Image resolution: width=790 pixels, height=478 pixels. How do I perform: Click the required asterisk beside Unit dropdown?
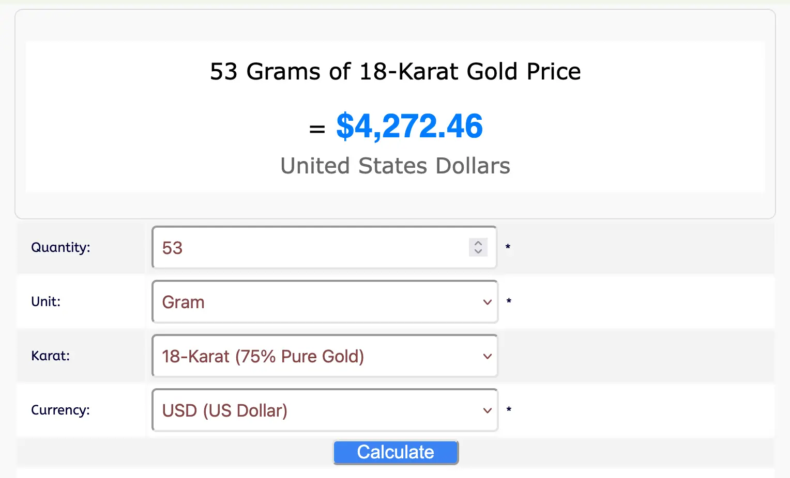[x=509, y=301]
